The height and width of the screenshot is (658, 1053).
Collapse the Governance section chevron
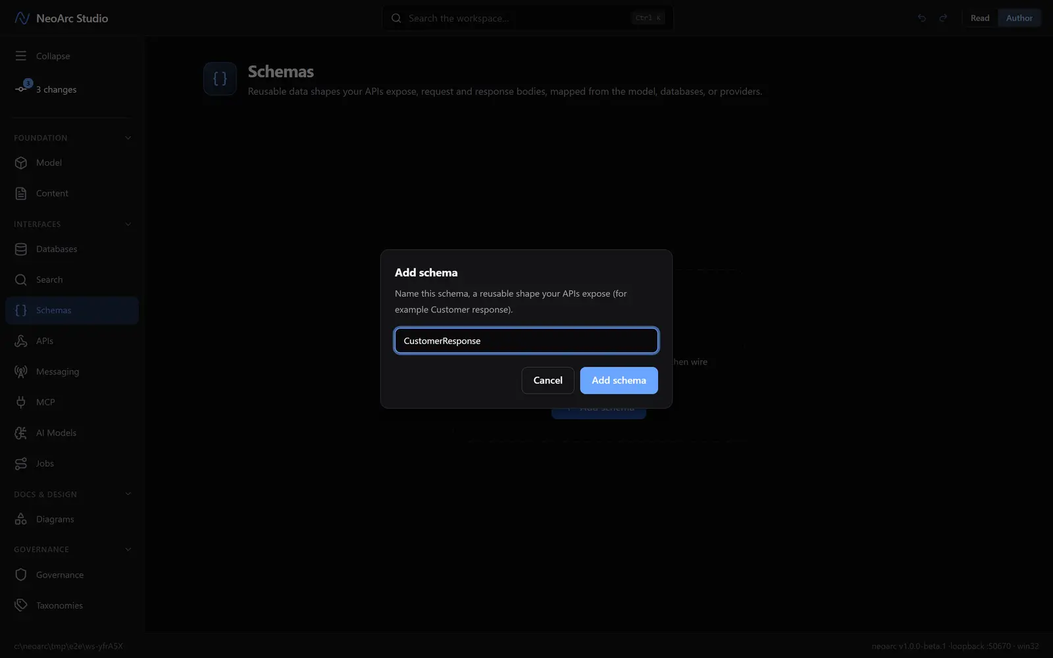128,549
